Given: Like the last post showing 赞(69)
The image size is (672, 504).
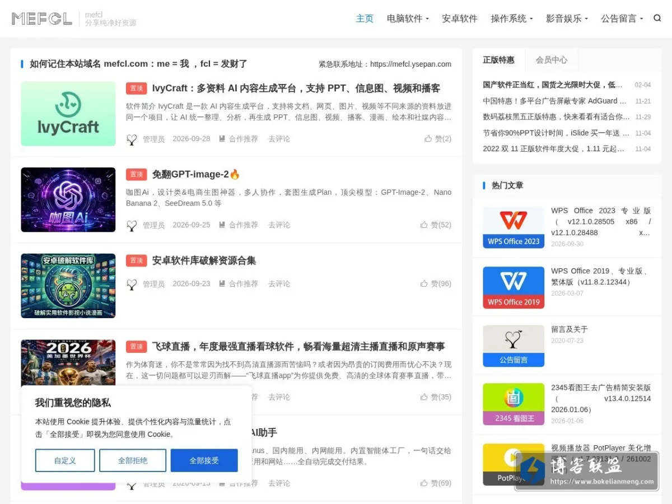Looking at the screenshot, I should tap(436, 483).
